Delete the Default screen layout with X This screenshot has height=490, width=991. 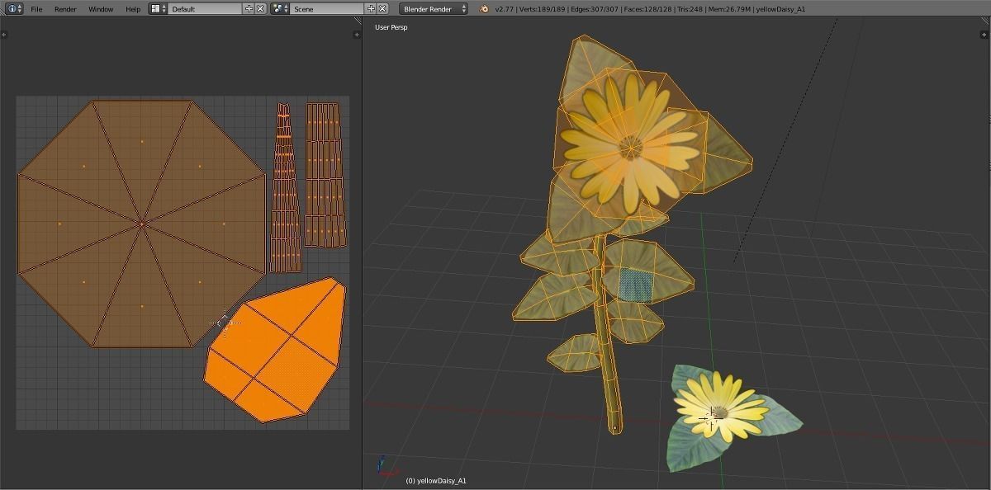(260, 8)
